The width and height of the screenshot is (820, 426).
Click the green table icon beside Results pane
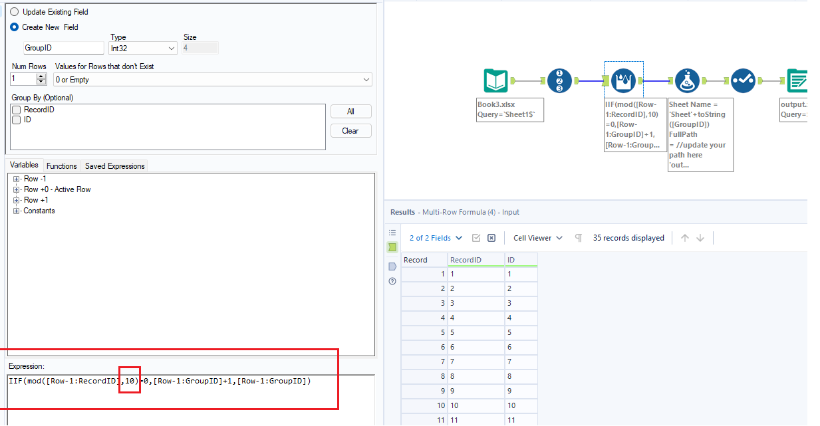(392, 247)
